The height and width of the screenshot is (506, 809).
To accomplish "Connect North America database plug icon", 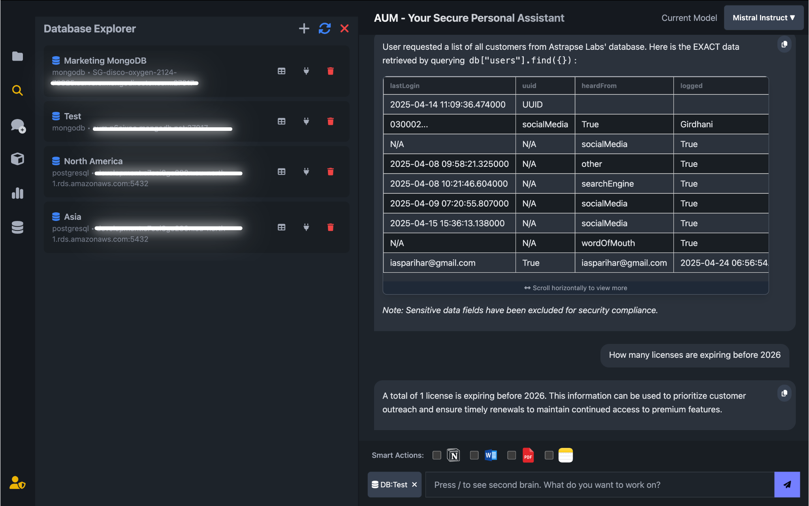I will tap(306, 172).
